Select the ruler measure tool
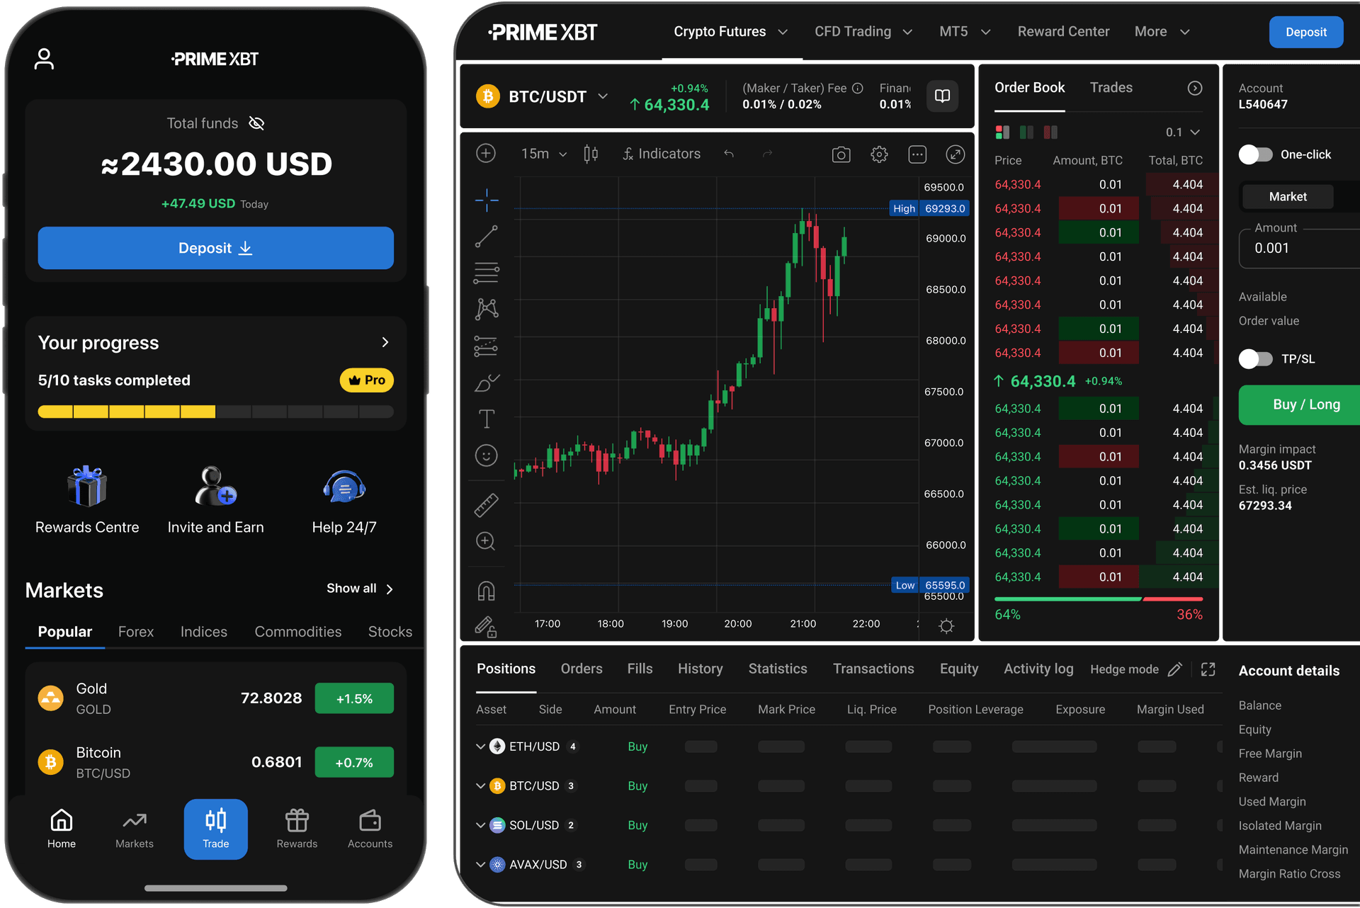1360x908 pixels. click(487, 505)
